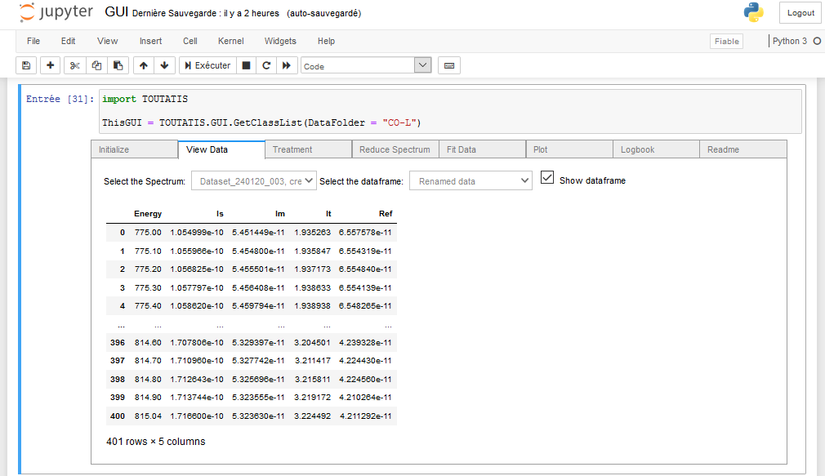Run cell with Exécuter button
825x476 pixels.
[207, 66]
